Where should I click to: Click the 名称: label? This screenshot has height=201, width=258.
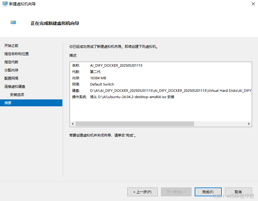point(76,65)
